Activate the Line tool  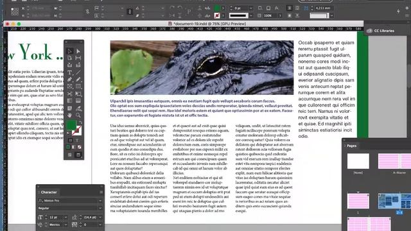click(x=78, y=73)
